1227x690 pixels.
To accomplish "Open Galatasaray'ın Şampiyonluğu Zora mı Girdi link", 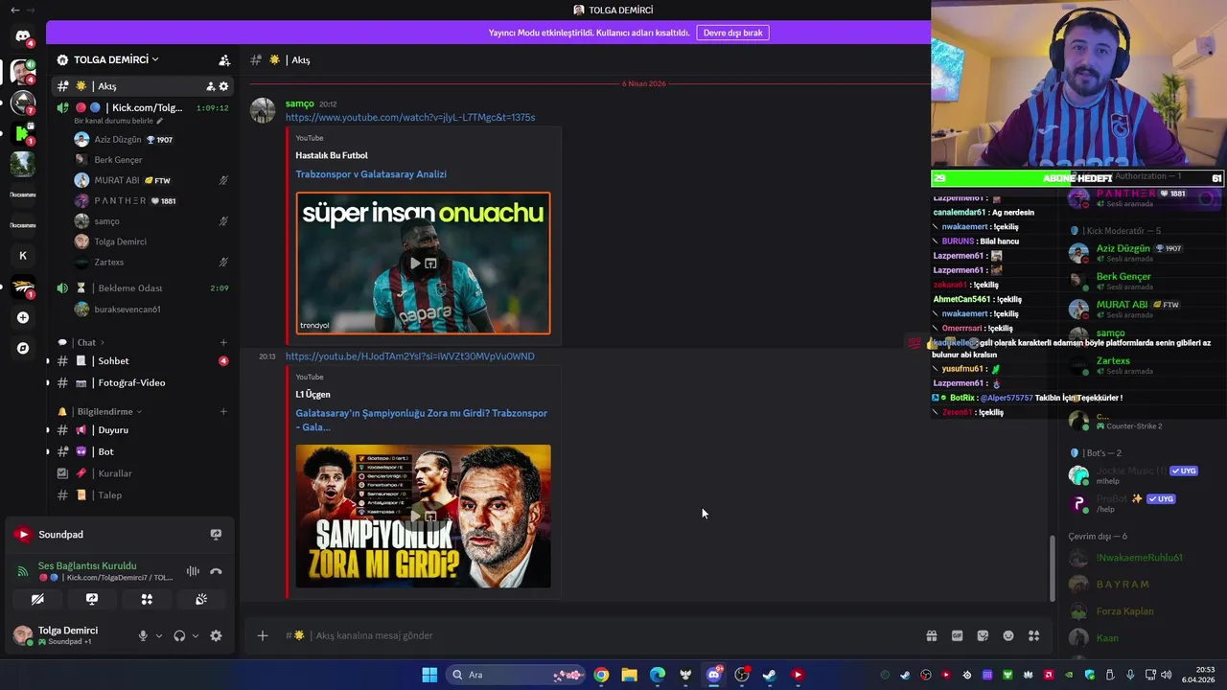I will tap(422, 420).
